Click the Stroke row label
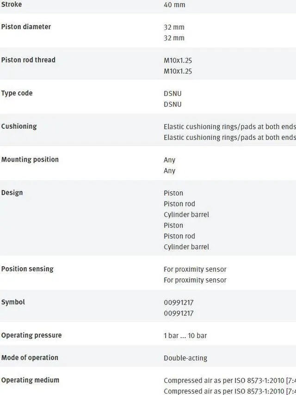The height and width of the screenshot is (395, 296). pos(12,5)
